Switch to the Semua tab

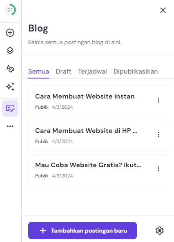(39, 72)
